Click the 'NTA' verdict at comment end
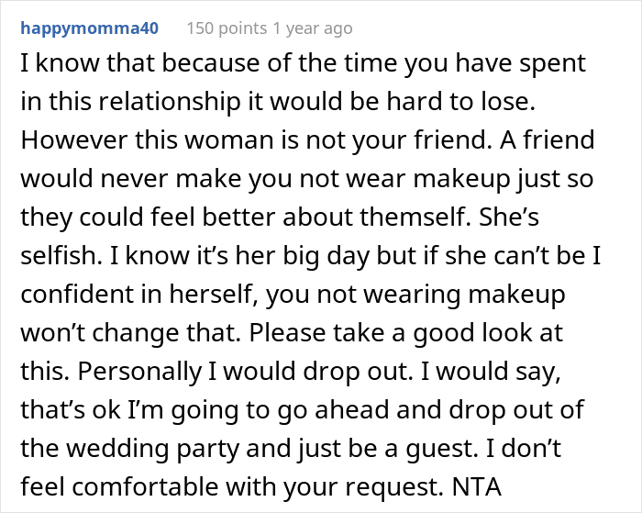642x513 pixels. point(477,486)
